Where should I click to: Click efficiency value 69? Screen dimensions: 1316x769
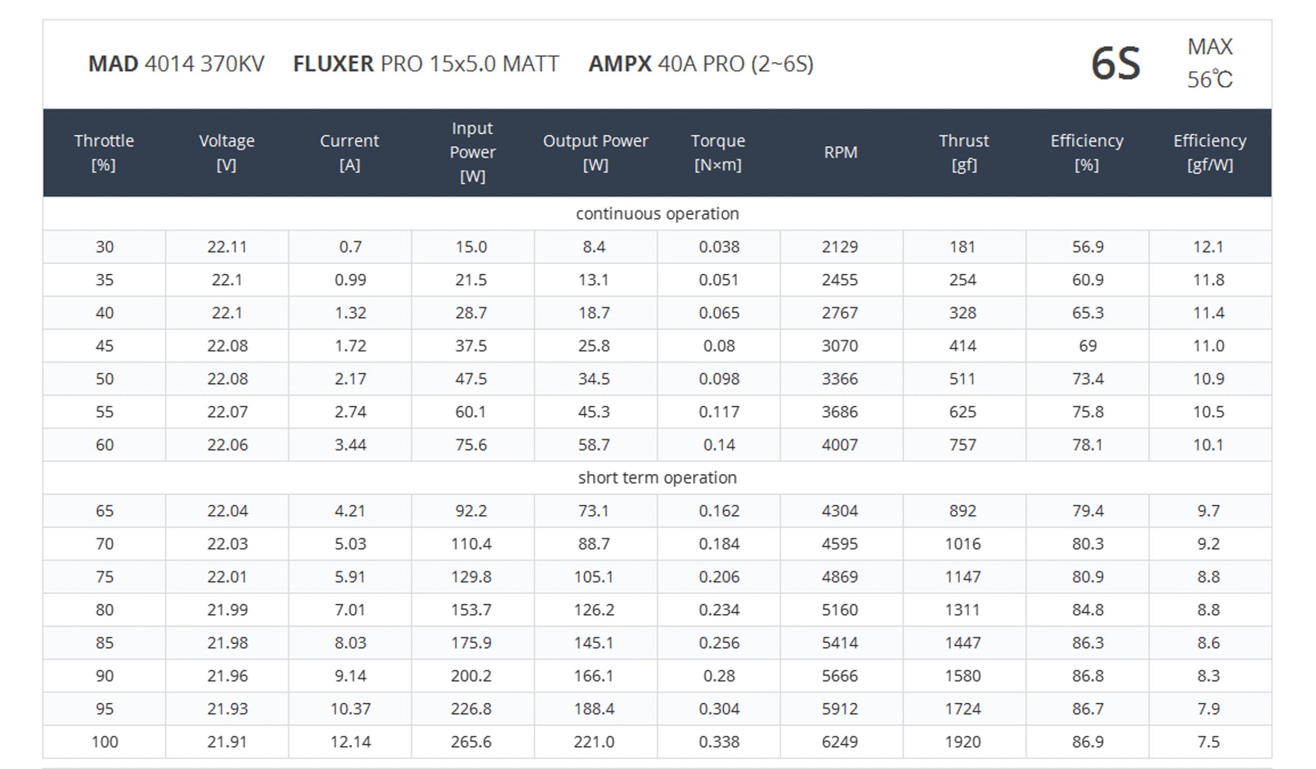[1088, 346]
